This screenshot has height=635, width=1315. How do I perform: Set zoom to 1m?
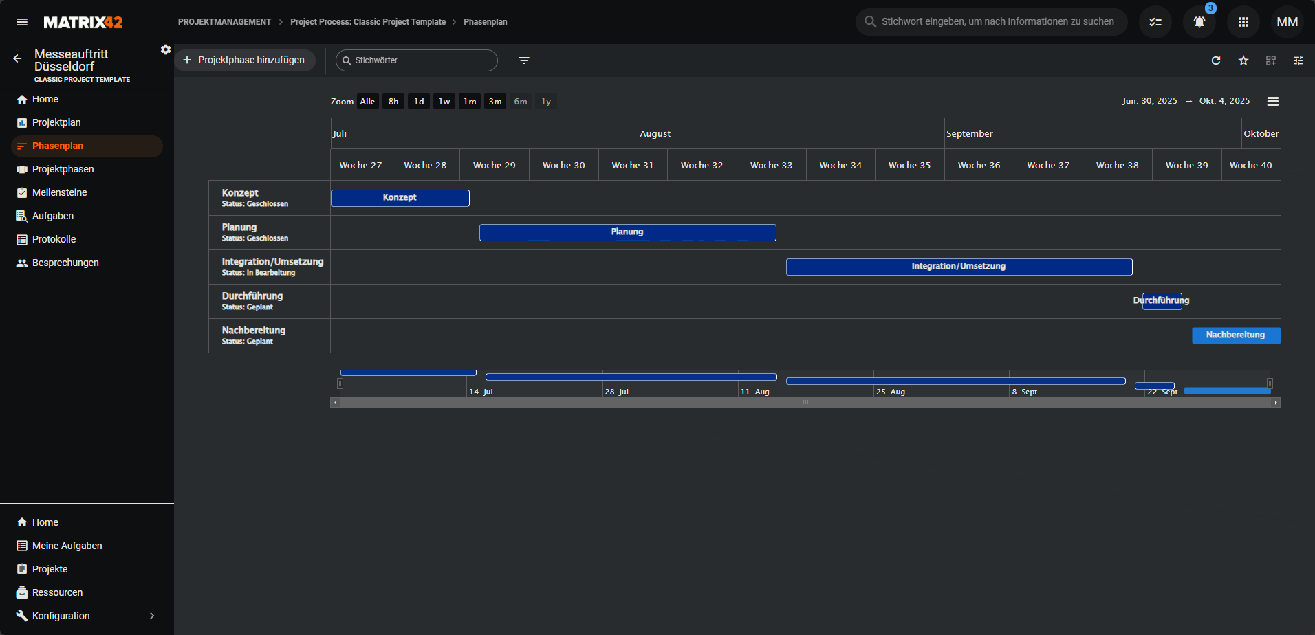[470, 102]
